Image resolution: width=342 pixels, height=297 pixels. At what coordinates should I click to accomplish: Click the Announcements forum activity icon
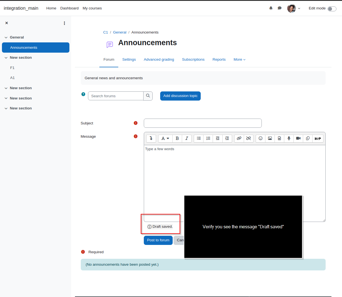tap(110, 44)
